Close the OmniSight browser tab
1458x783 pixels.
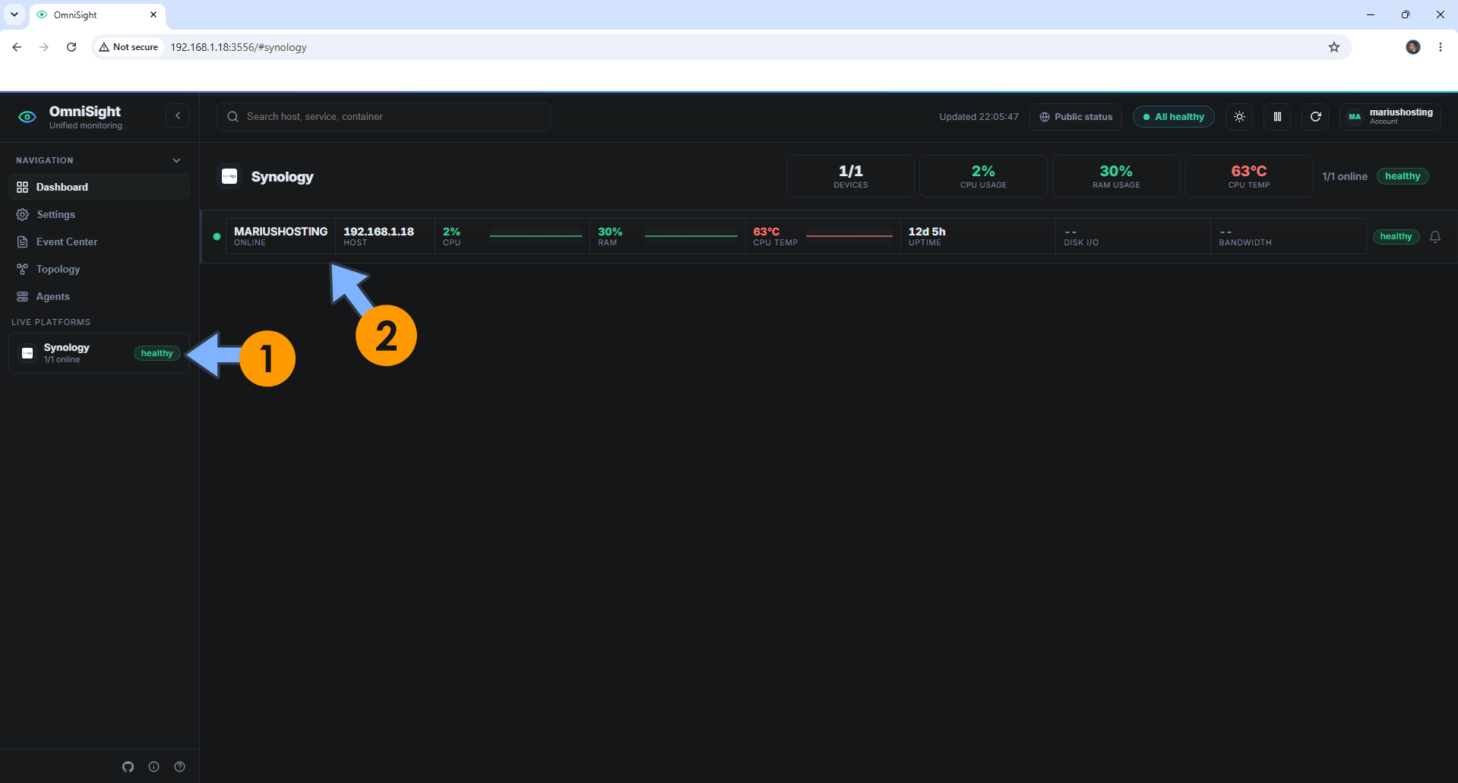click(x=153, y=14)
